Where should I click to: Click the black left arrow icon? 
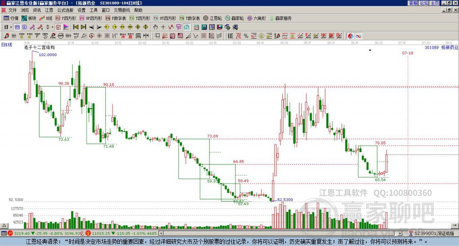(x=91, y=27)
